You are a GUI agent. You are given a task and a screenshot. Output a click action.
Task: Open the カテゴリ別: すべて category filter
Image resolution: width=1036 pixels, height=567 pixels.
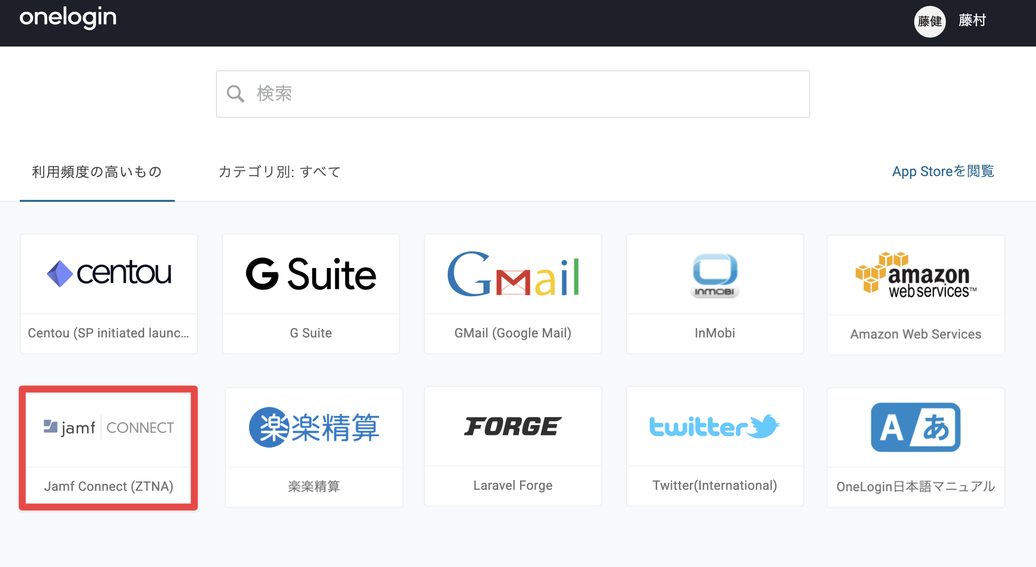280,172
